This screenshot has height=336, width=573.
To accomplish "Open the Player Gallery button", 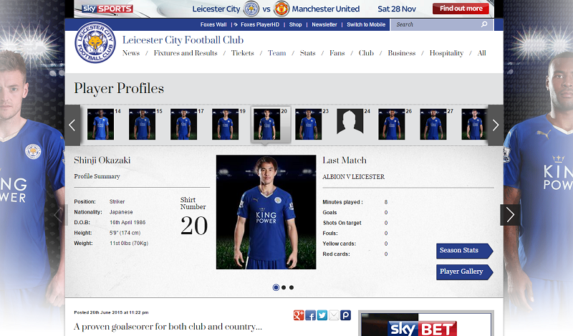I will click(464, 272).
